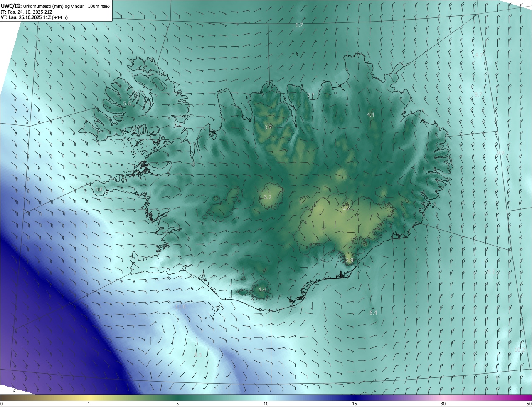
Task: Click the '10.2' value label on the map
Action: pos(519,350)
